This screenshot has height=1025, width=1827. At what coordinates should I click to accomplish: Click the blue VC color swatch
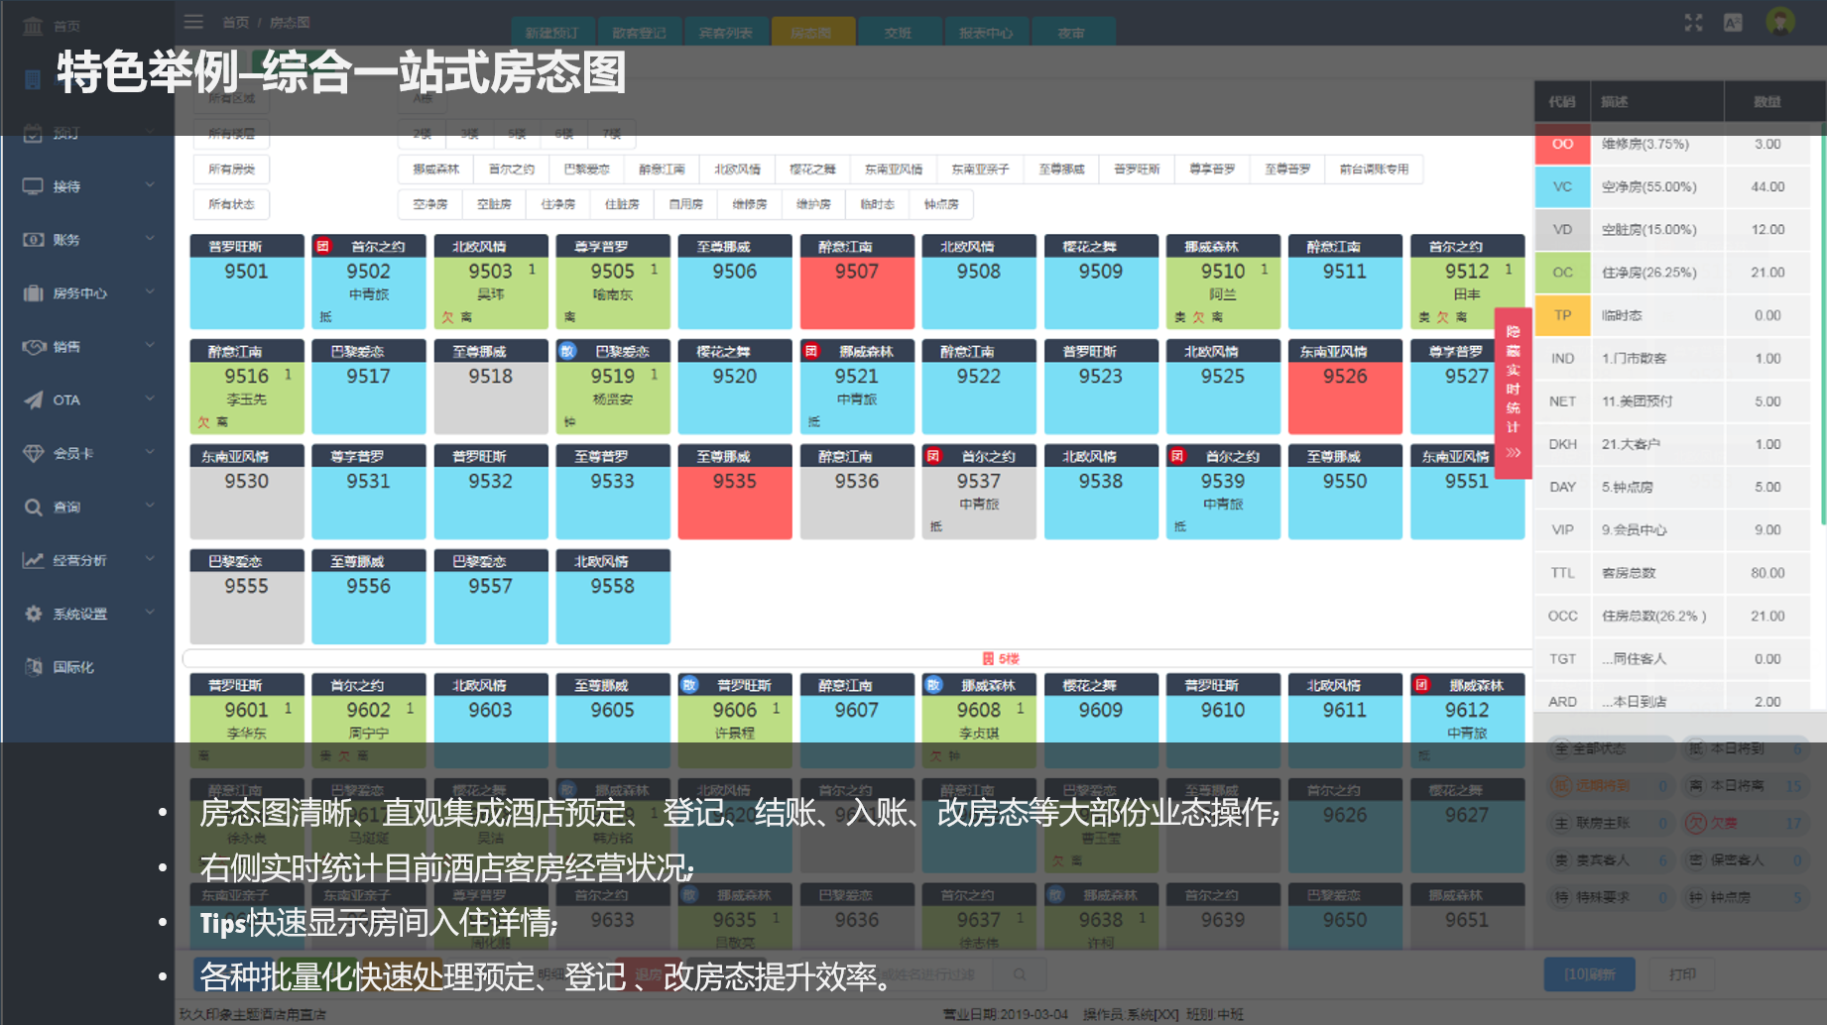coord(1562,186)
